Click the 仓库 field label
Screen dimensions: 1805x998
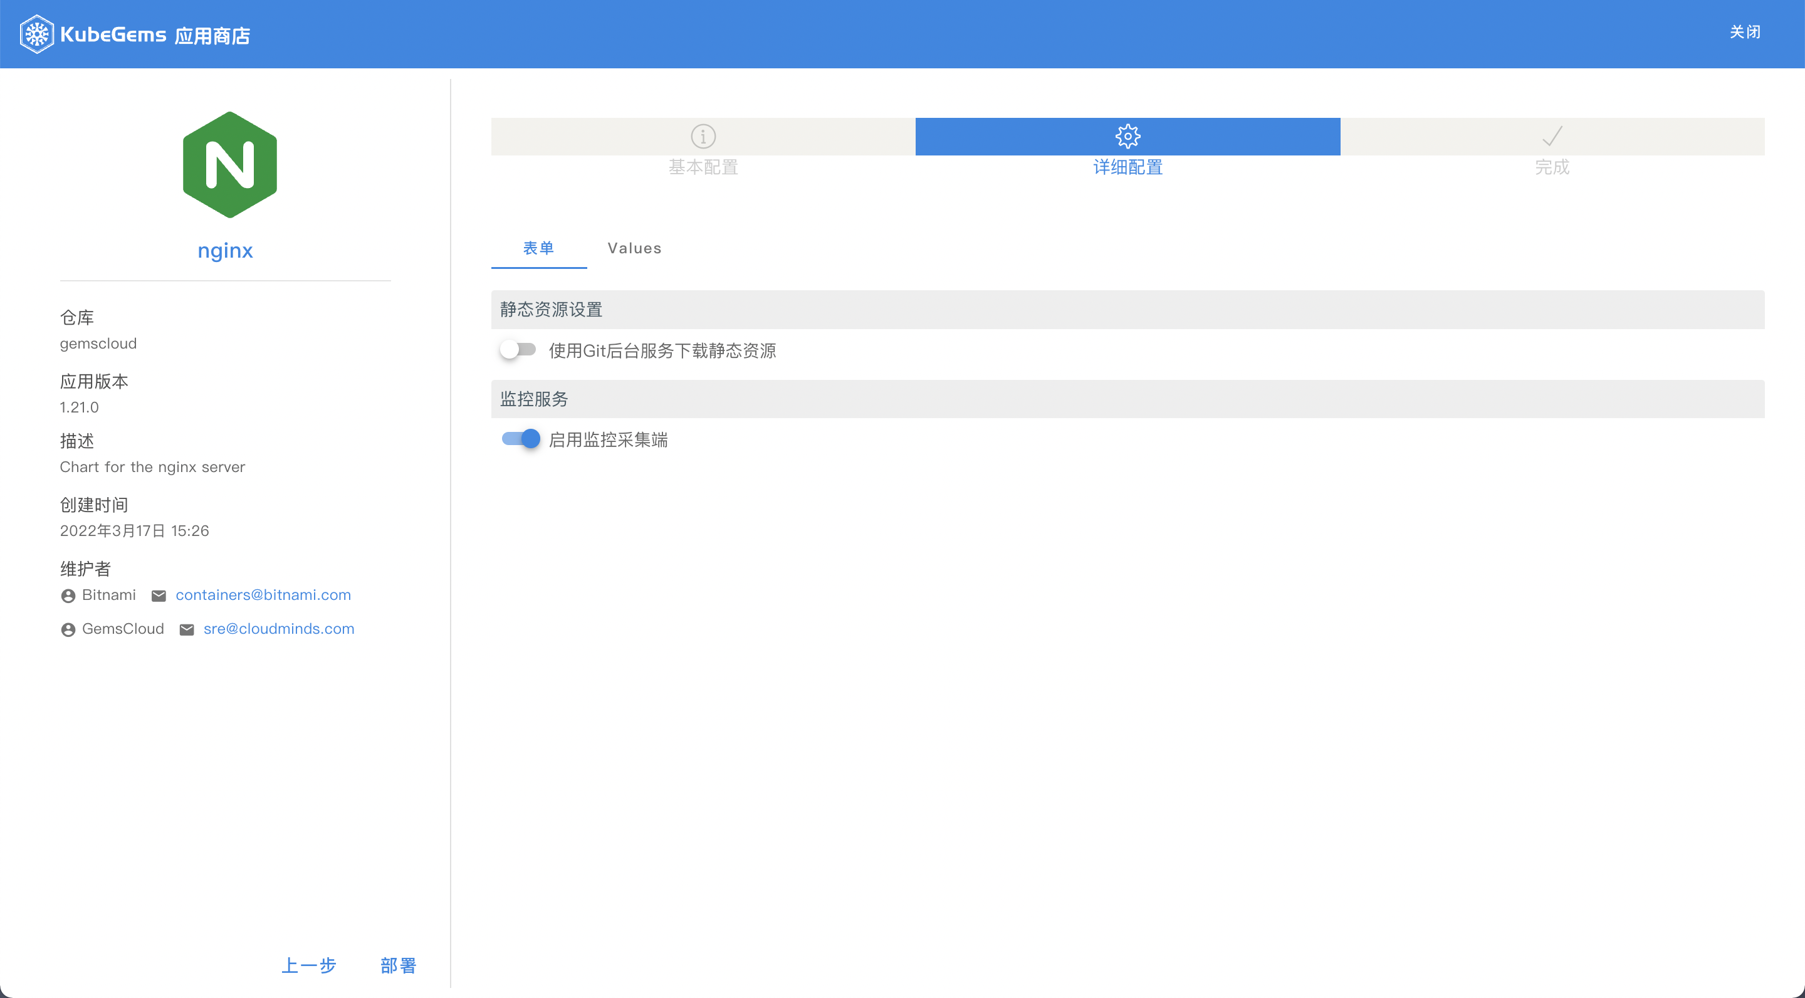(77, 317)
